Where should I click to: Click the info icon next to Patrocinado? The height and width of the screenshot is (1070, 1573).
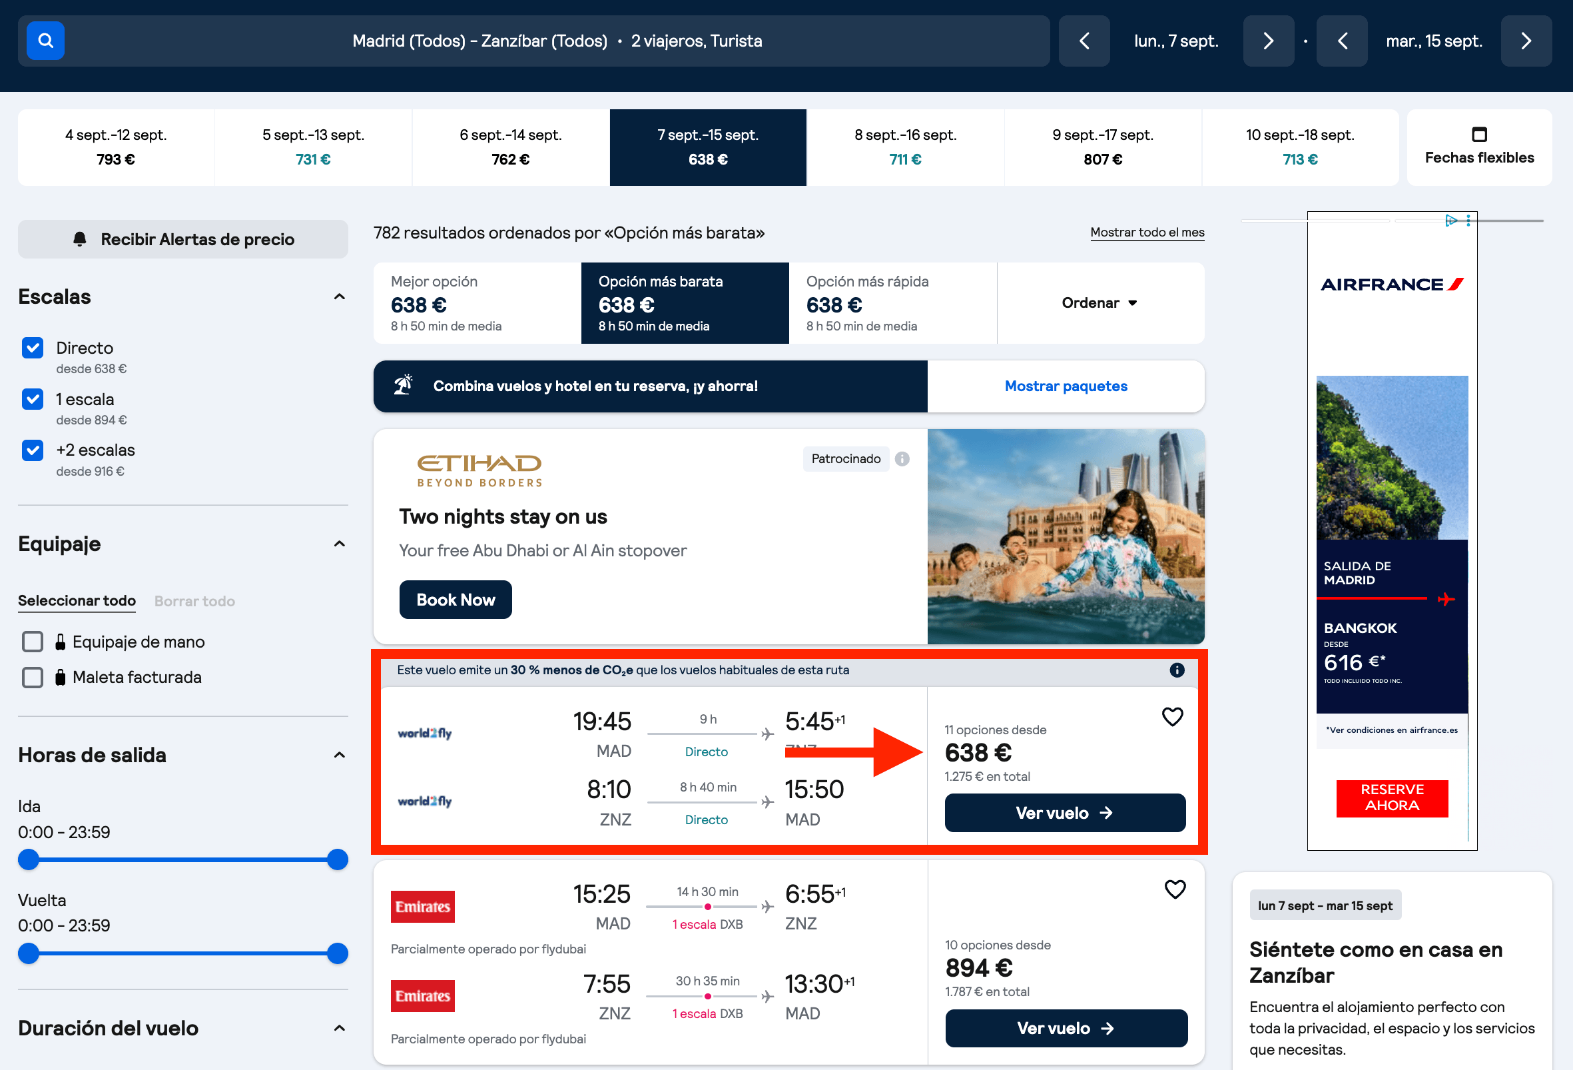pyautogui.click(x=902, y=459)
